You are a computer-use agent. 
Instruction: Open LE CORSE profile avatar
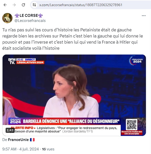click(x=7, y=18)
